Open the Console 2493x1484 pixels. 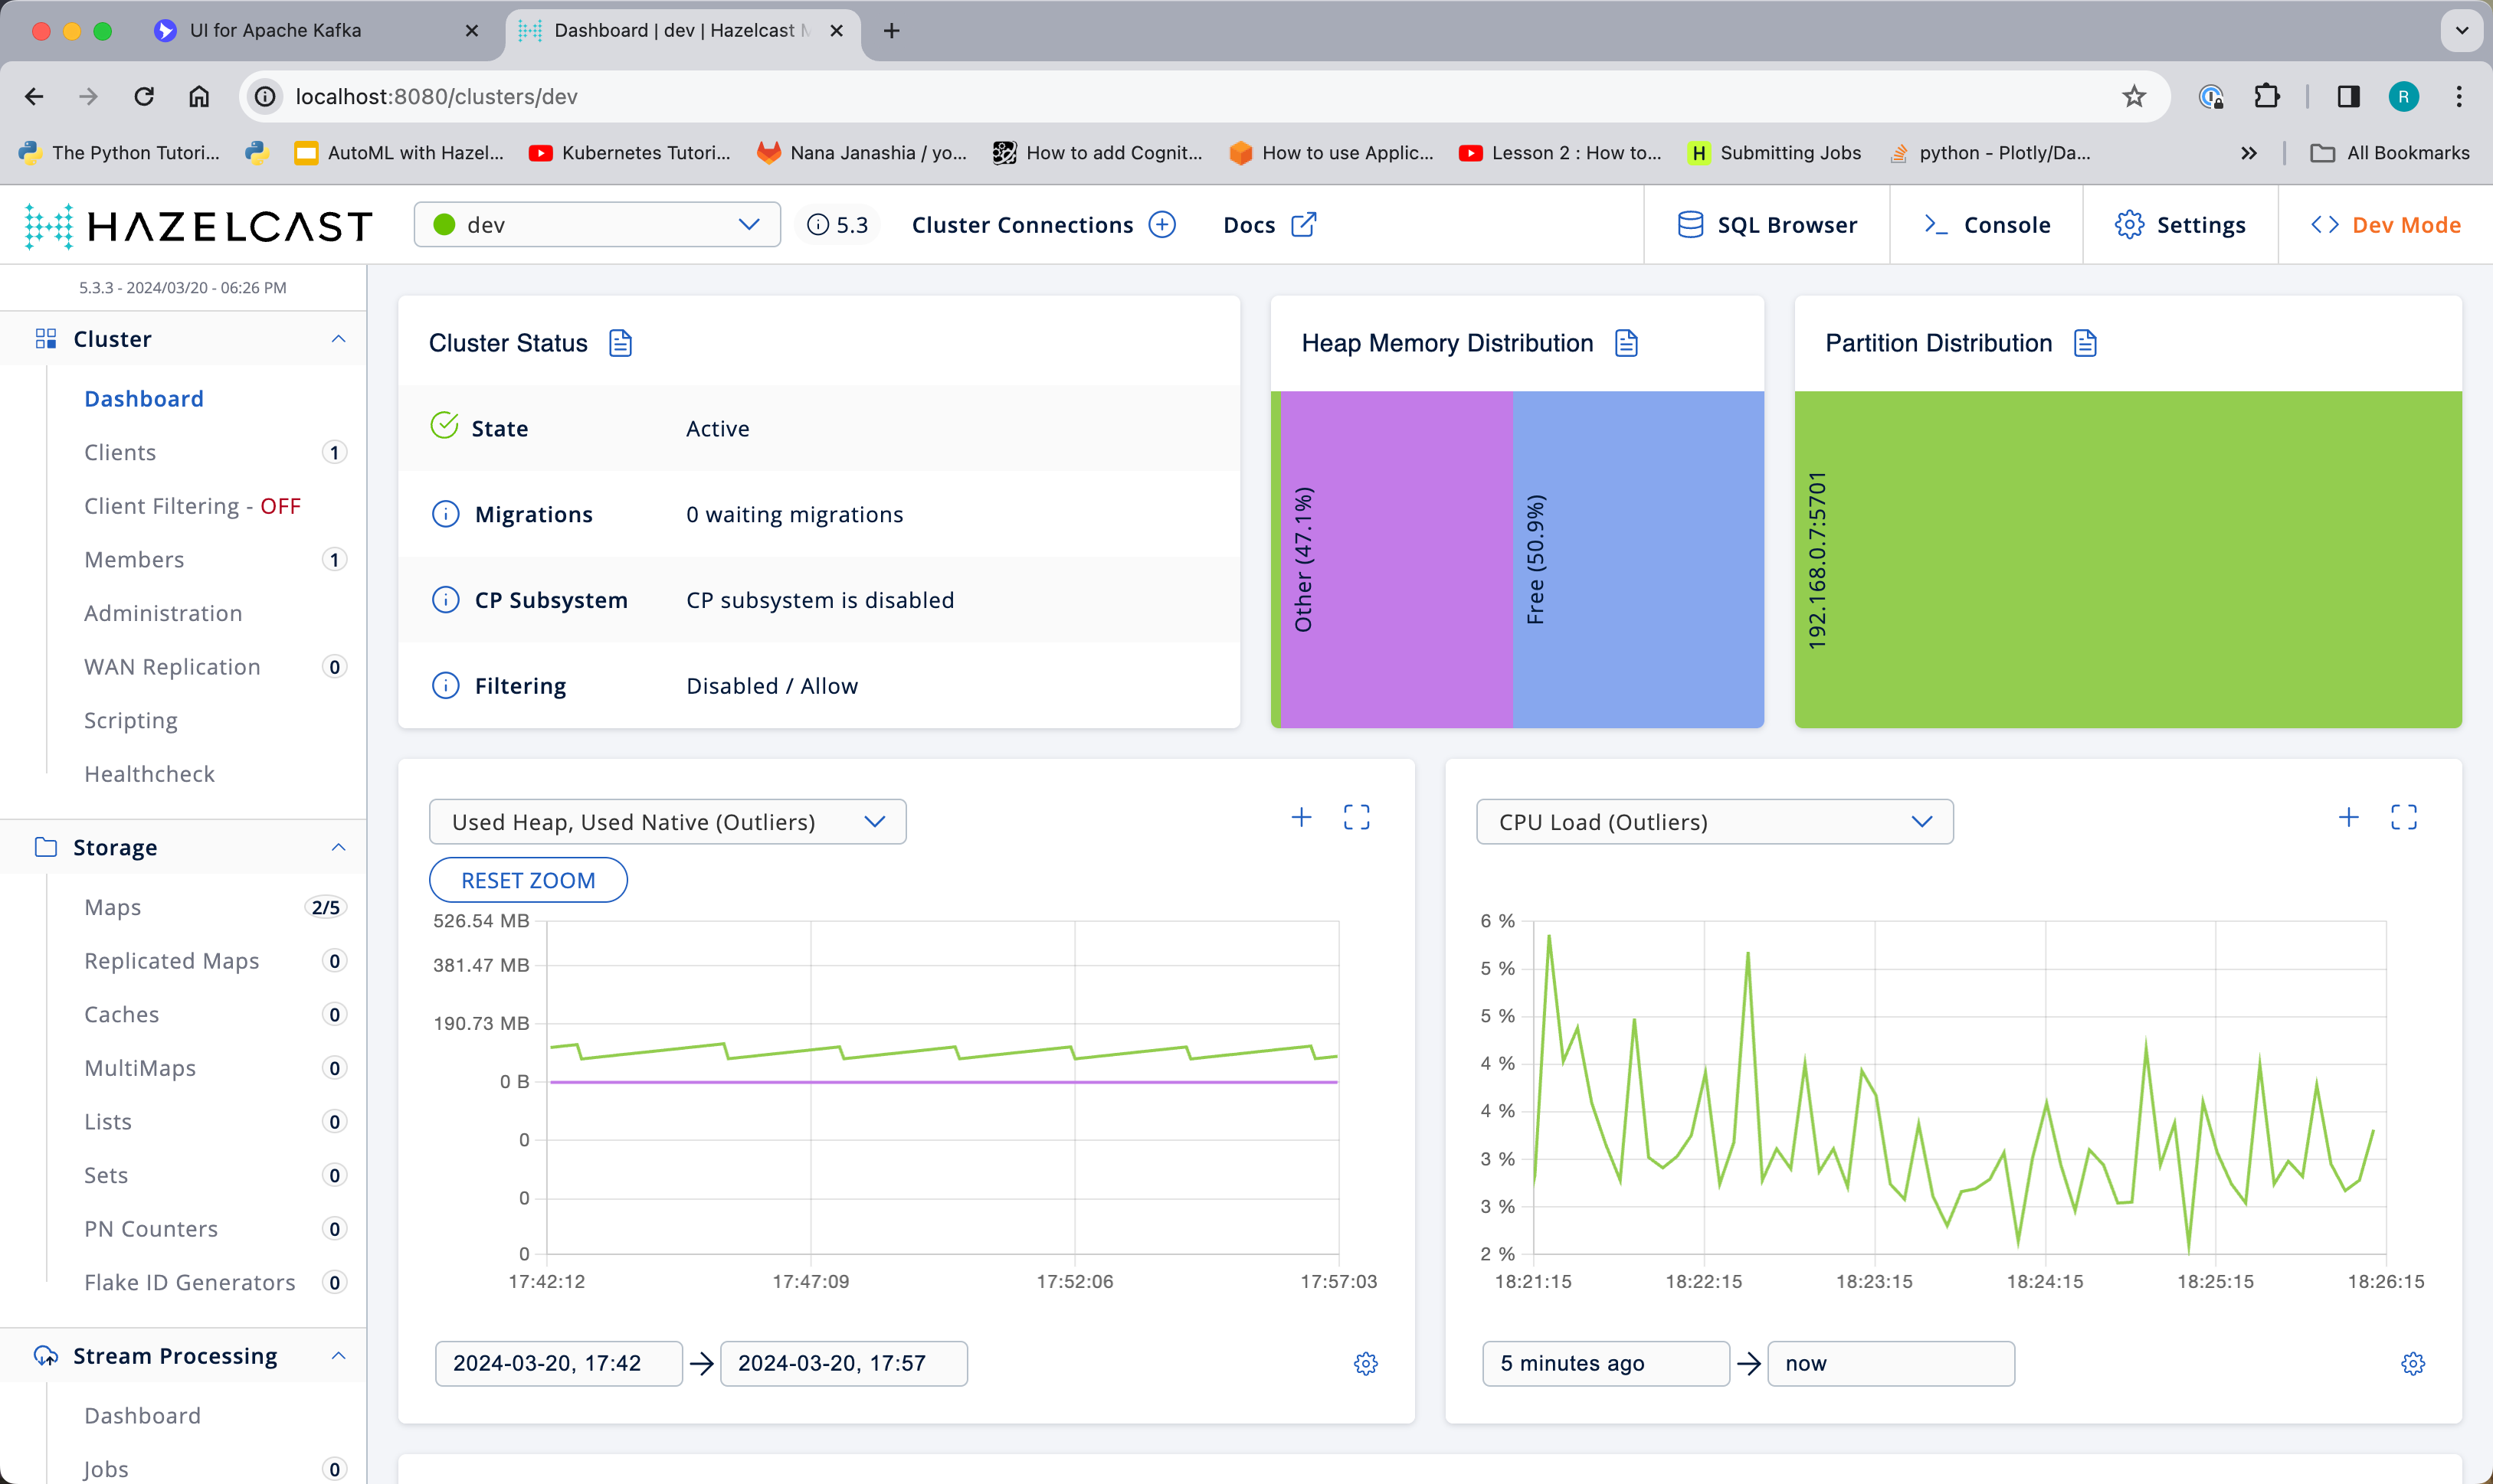coord(1987,225)
